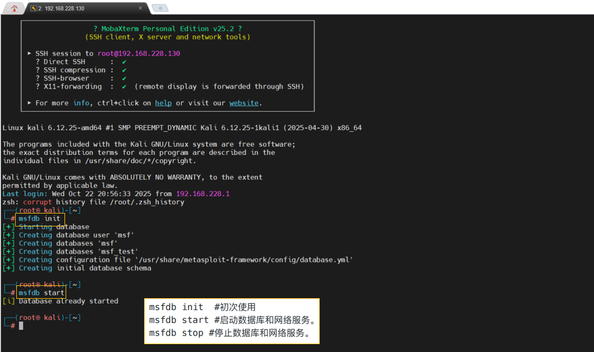Viewport: 594px width, 352px height.
Task: Visit the website link in the banner
Action: point(244,103)
